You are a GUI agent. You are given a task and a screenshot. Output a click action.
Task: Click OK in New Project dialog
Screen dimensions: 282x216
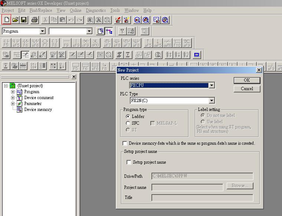coord(247,80)
